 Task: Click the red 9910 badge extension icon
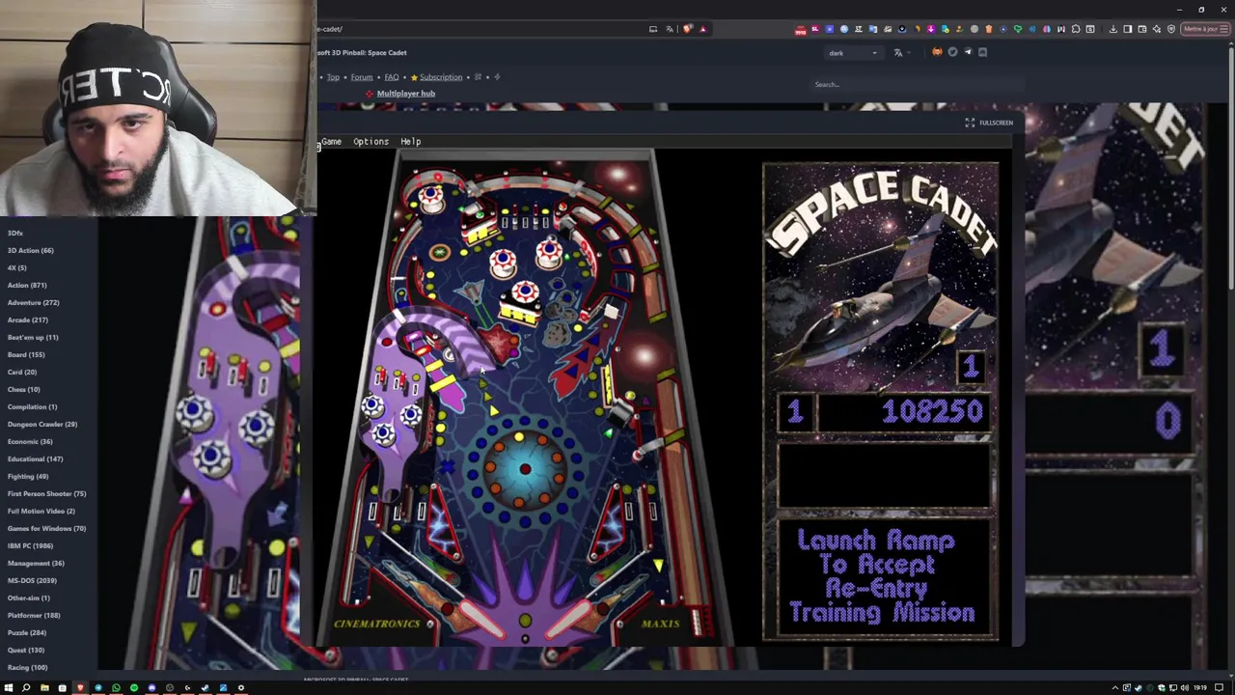coord(800,29)
